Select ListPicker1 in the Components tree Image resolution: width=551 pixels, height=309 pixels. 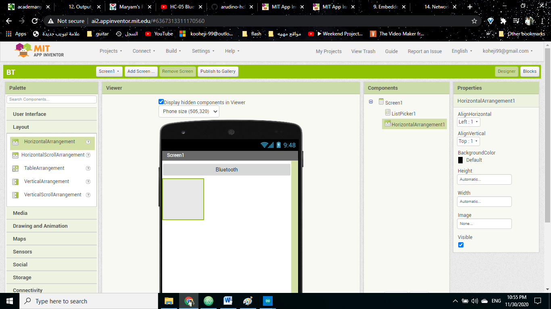[403, 113]
